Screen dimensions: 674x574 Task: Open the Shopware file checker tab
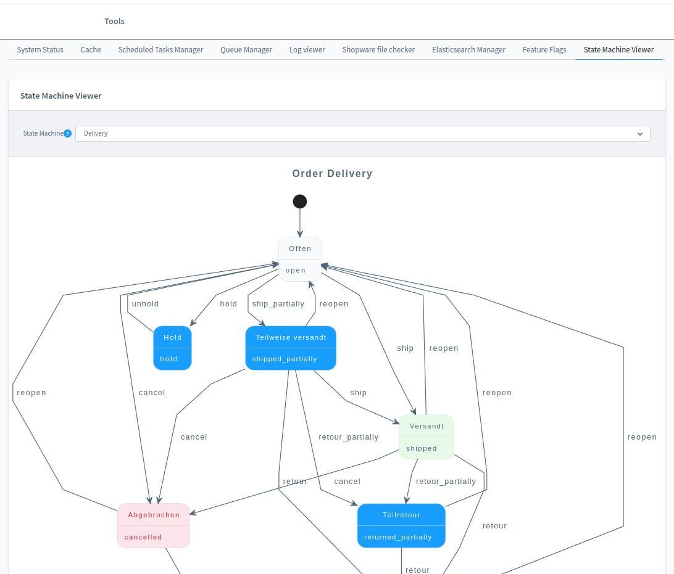click(378, 50)
